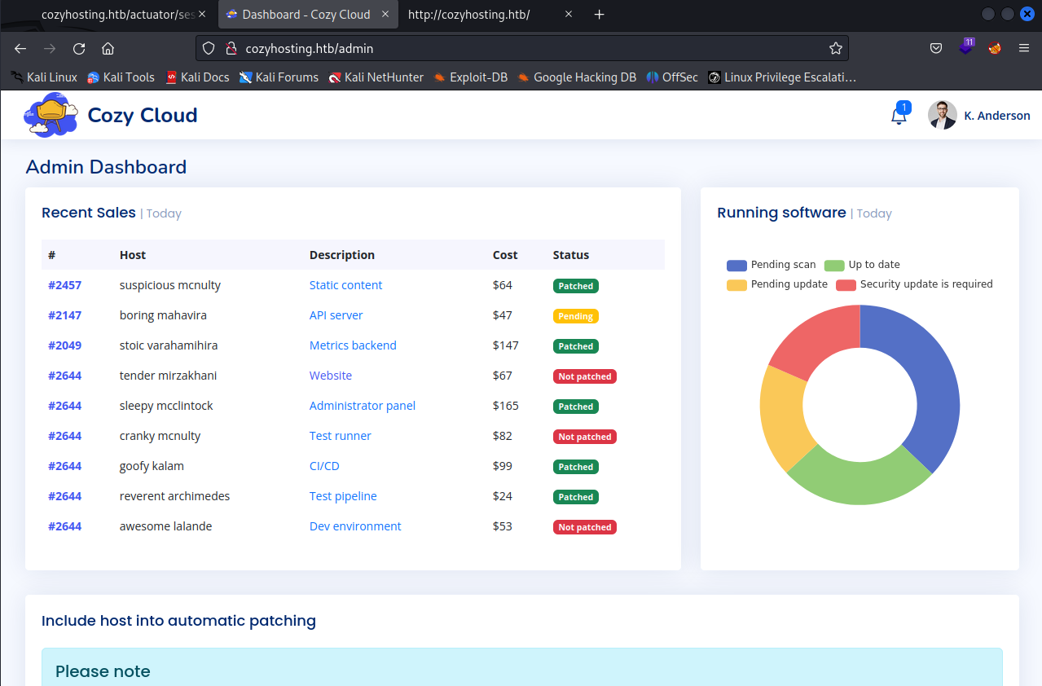Image resolution: width=1042 pixels, height=686 pixels.
Task: Open Firefox hamburger application menu
Action: coord(1024,48)
